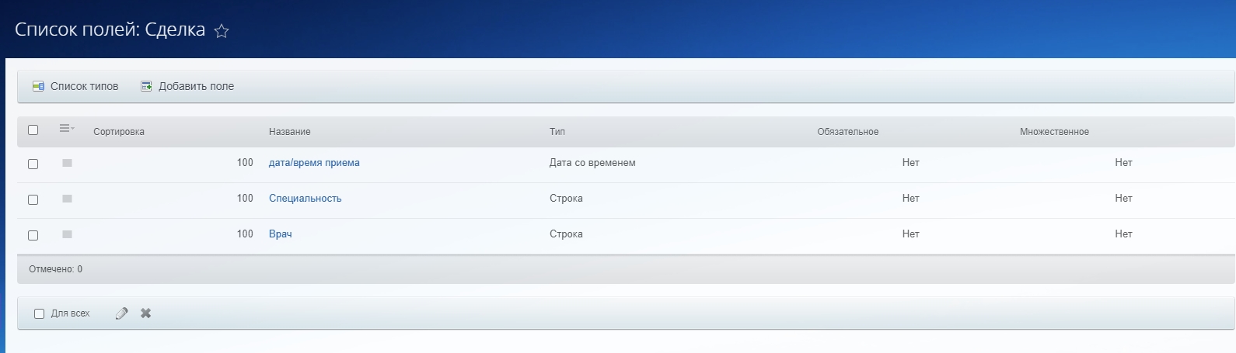Viewport: 1236px width, 353px height.
Task: Click the pencil edit icon in the footer
Action: 121,313
